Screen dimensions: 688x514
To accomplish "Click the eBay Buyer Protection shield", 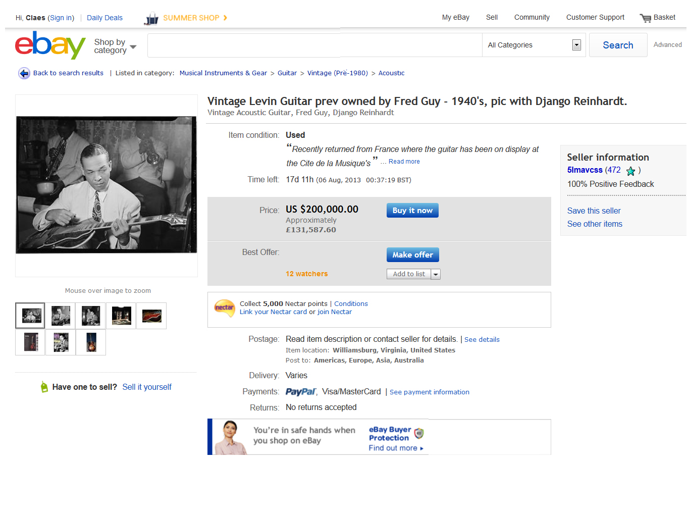I will [x=419, y=433].
